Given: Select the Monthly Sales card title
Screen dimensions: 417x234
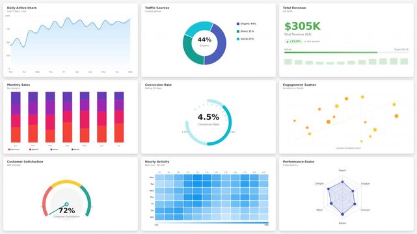Looking at the screenshot, I should (x=18, y=84).
